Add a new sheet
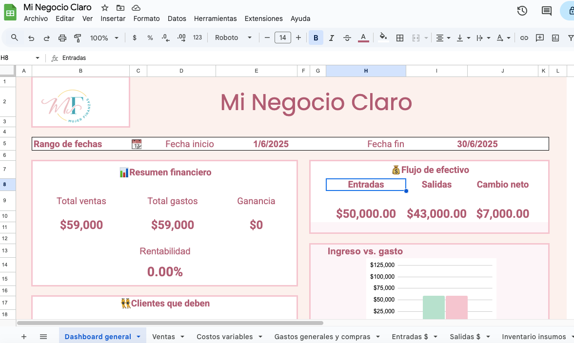Image resolution: width=574 pixels, height=343 pixels. 24,336
